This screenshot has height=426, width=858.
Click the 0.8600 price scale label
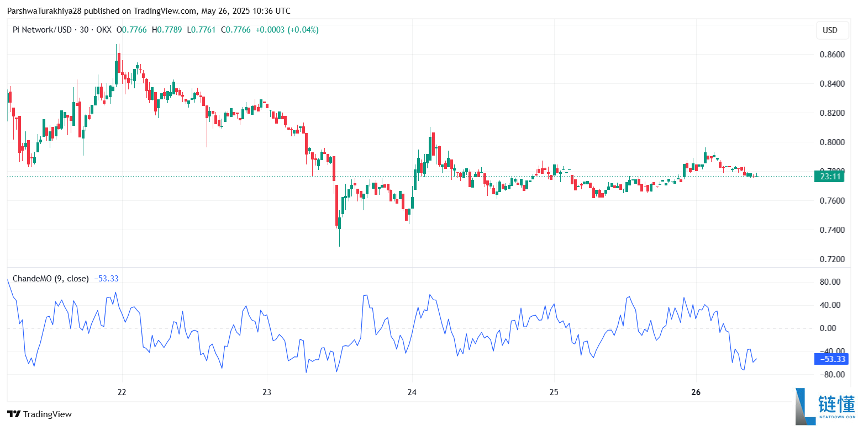pos(832,55)
